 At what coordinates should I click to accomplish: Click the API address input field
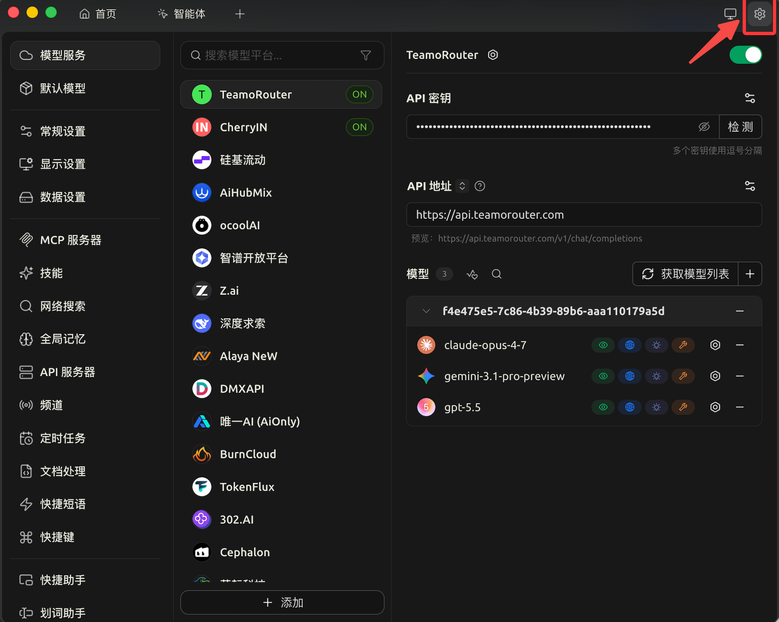click(x=584, y=215)
